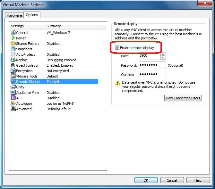Click the Port field showing 5900

[x=150, y=56]
